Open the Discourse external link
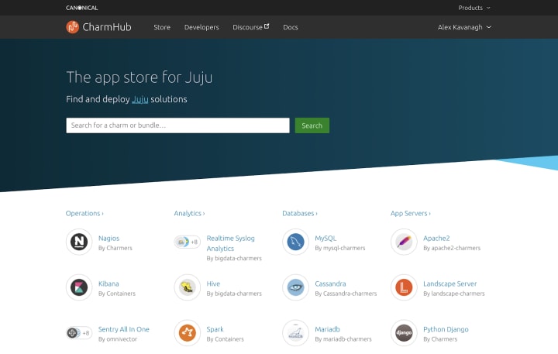Viewport: 558px width, 354px height. [x=251, y=27]
